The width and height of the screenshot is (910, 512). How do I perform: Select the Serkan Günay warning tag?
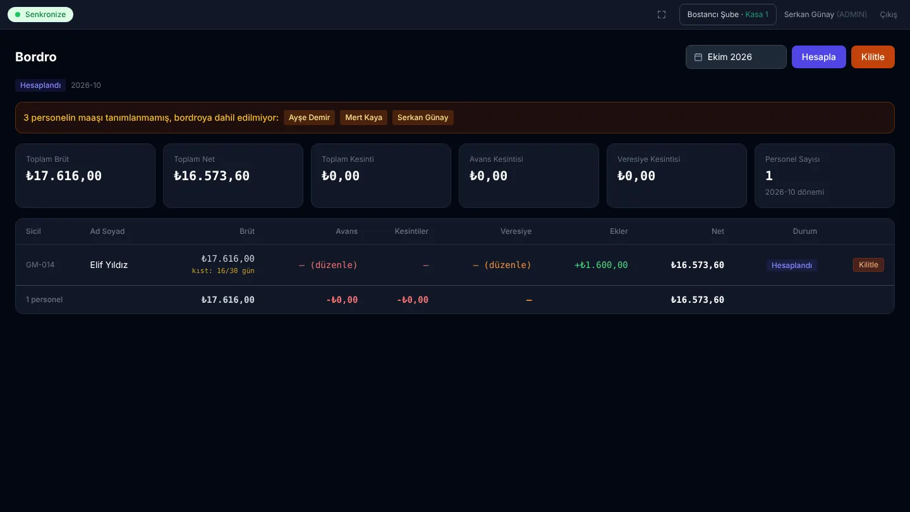(x=423, y=118)
